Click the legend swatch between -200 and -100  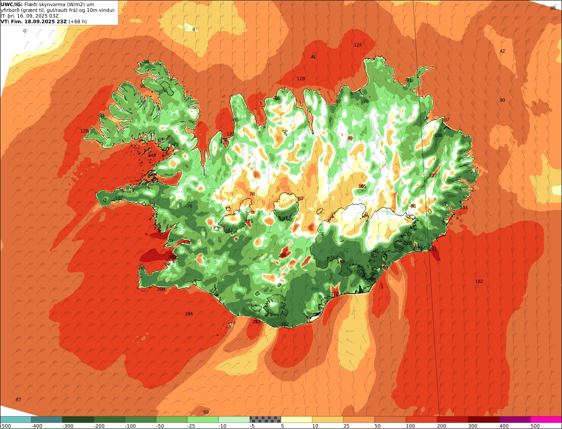(x=109, y=419)
